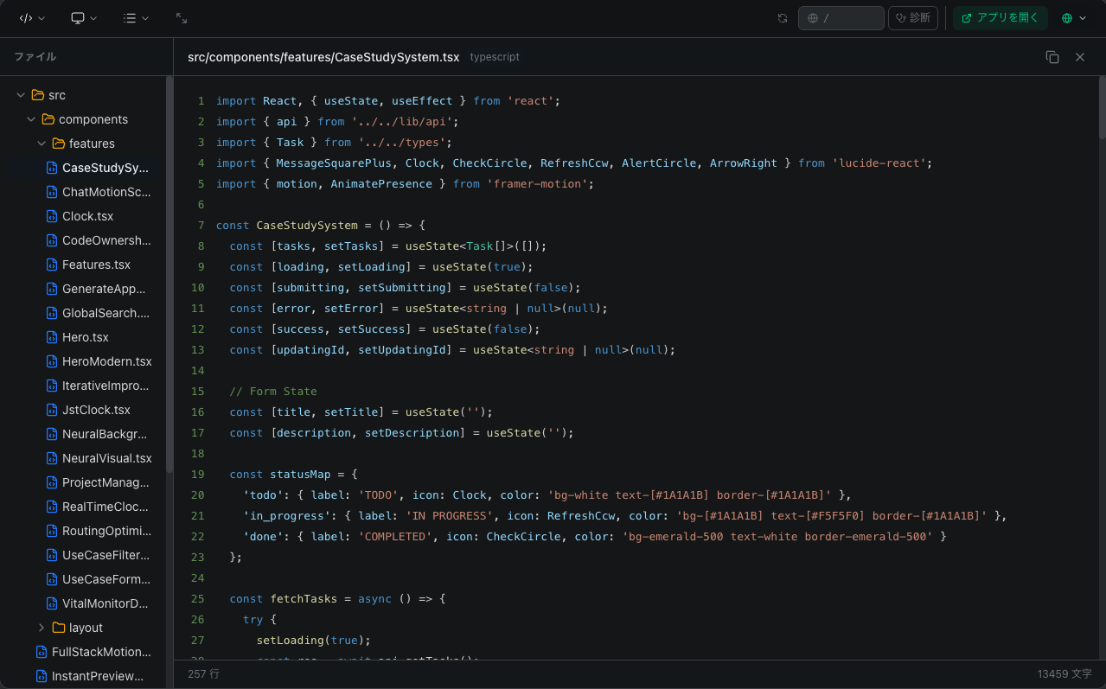
Task: Click the Hero.tsx file icon
Action: tap(51, 337)
